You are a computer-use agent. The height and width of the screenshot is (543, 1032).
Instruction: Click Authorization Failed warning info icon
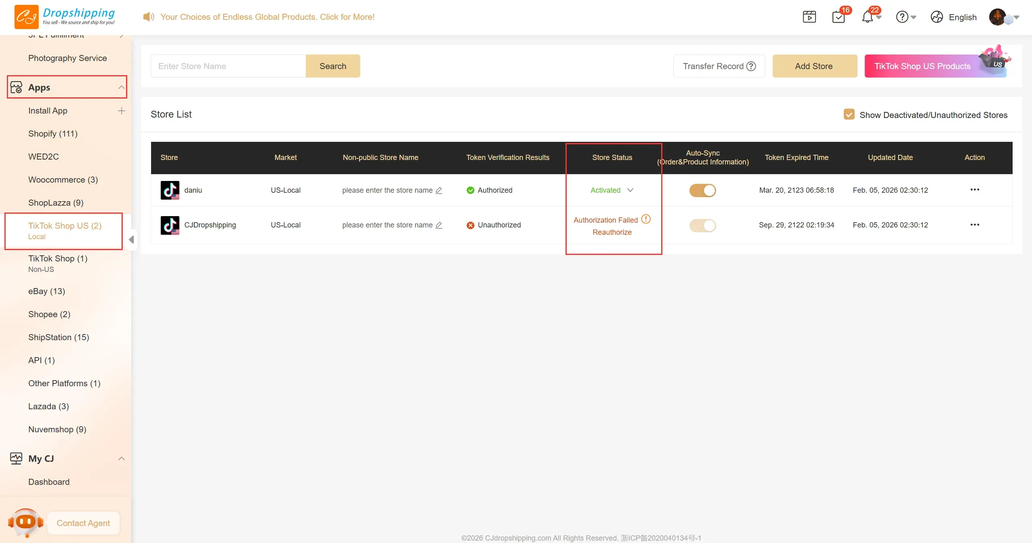point(646,219)
